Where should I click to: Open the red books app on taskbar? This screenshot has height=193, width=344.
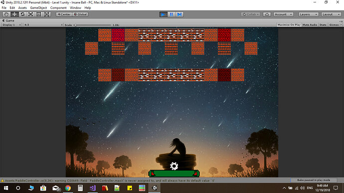tap(105, 188)
